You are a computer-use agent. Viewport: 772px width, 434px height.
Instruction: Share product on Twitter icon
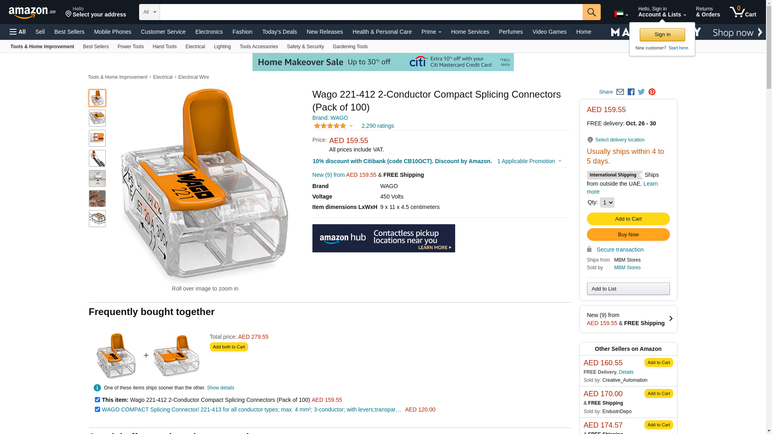pyautogui.click(x=641, y=92)
